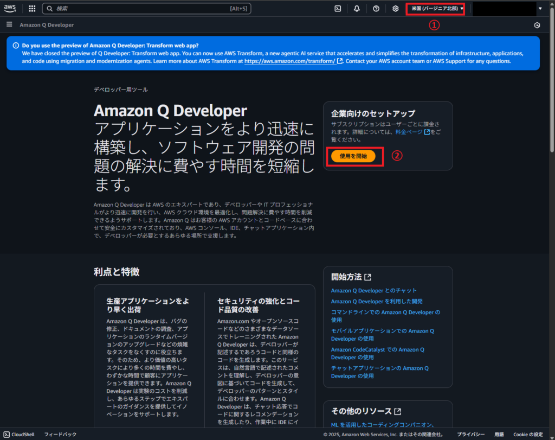Open the settings gear icon

click(x=395, y=9)
